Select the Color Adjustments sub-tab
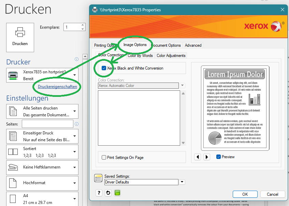The width and height of the screenshot is (289, 206). point(171,56)
